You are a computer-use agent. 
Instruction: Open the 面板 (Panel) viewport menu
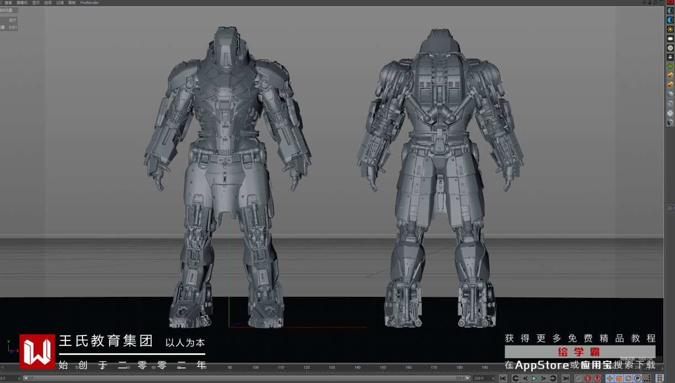coord(72,3)
